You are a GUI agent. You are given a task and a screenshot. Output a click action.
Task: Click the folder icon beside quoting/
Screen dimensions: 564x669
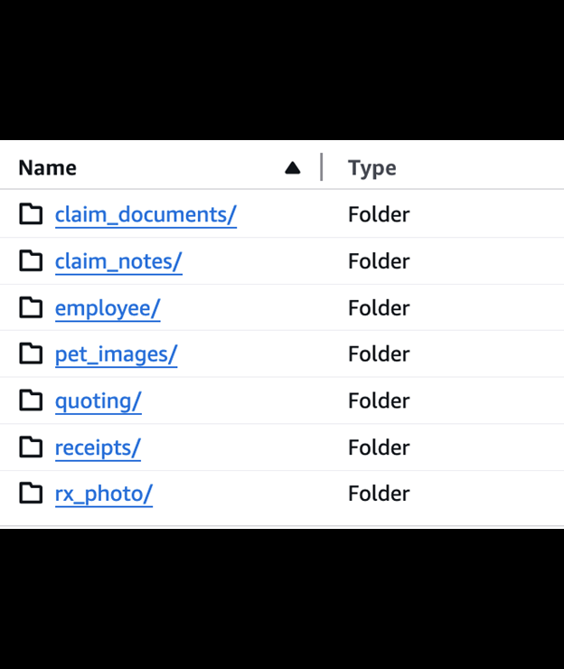point(32,400)
